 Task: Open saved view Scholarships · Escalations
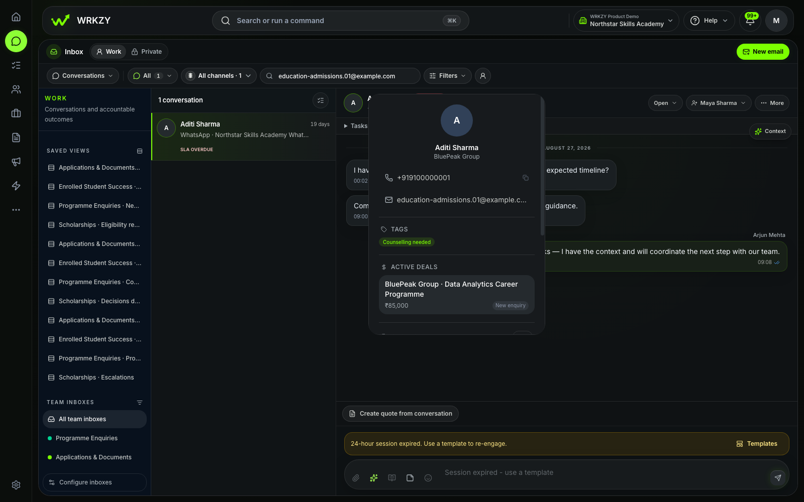click(94, 378)
